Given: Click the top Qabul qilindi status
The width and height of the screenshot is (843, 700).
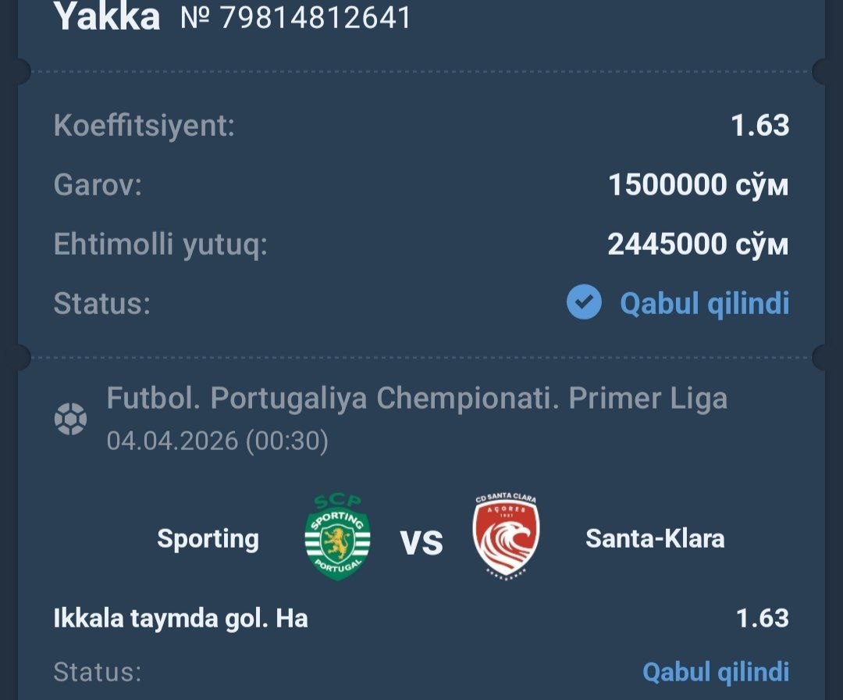Looking at the screenshot, I should click(705, 303).
